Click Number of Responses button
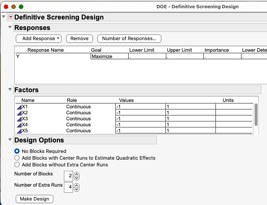This screenshot has height=205, width=267. coord(129,39)
